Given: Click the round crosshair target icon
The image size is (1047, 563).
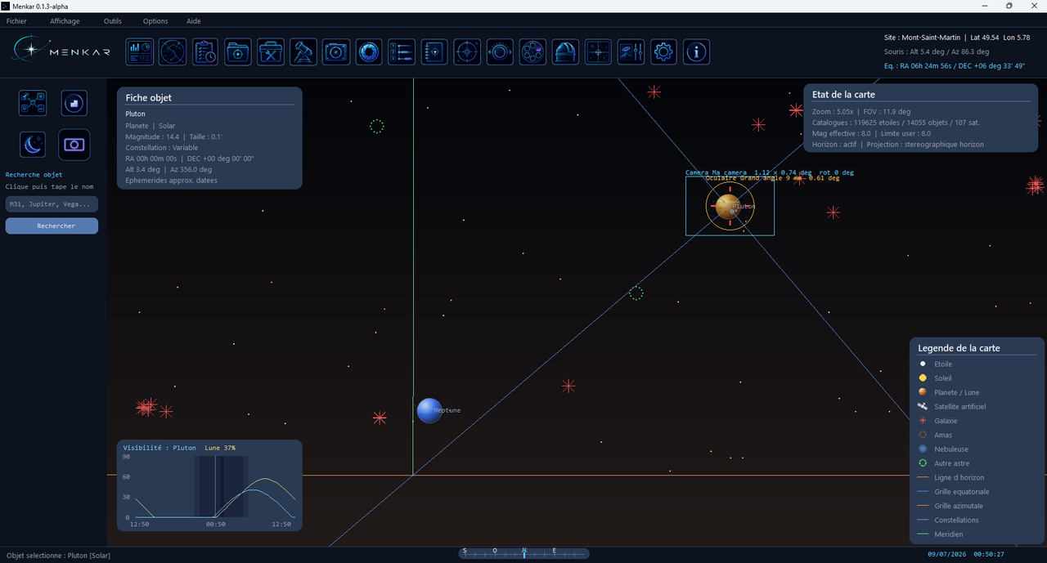Looking at the screenshot, I should (x=467, y=52).
